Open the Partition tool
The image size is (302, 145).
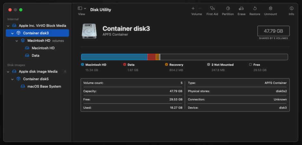(x=228, y=9)
